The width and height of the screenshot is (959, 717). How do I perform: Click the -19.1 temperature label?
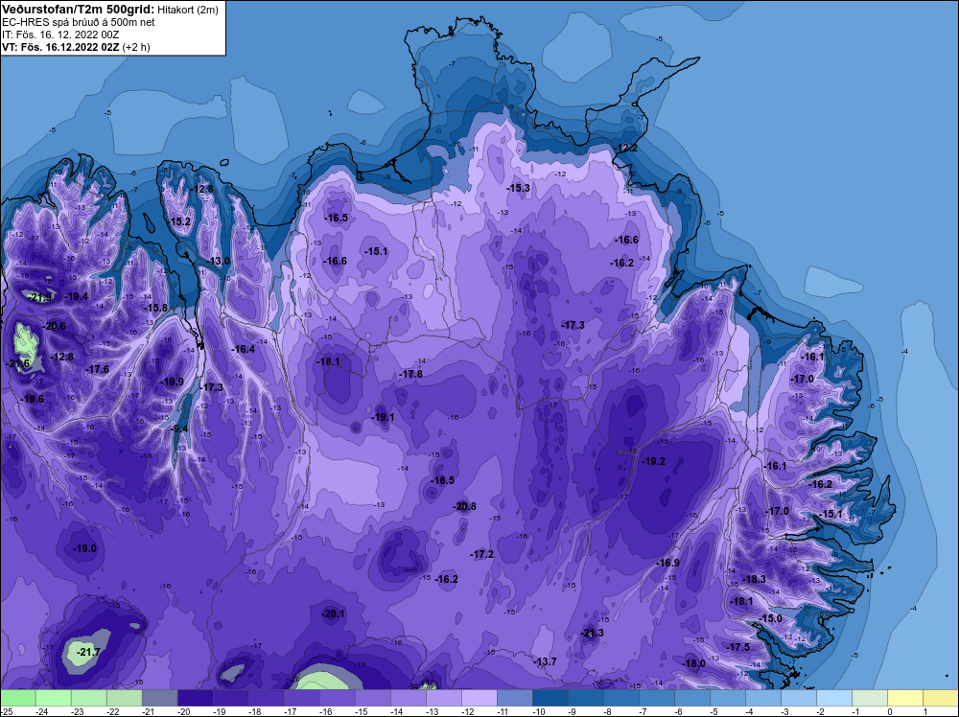coord(383,417)
